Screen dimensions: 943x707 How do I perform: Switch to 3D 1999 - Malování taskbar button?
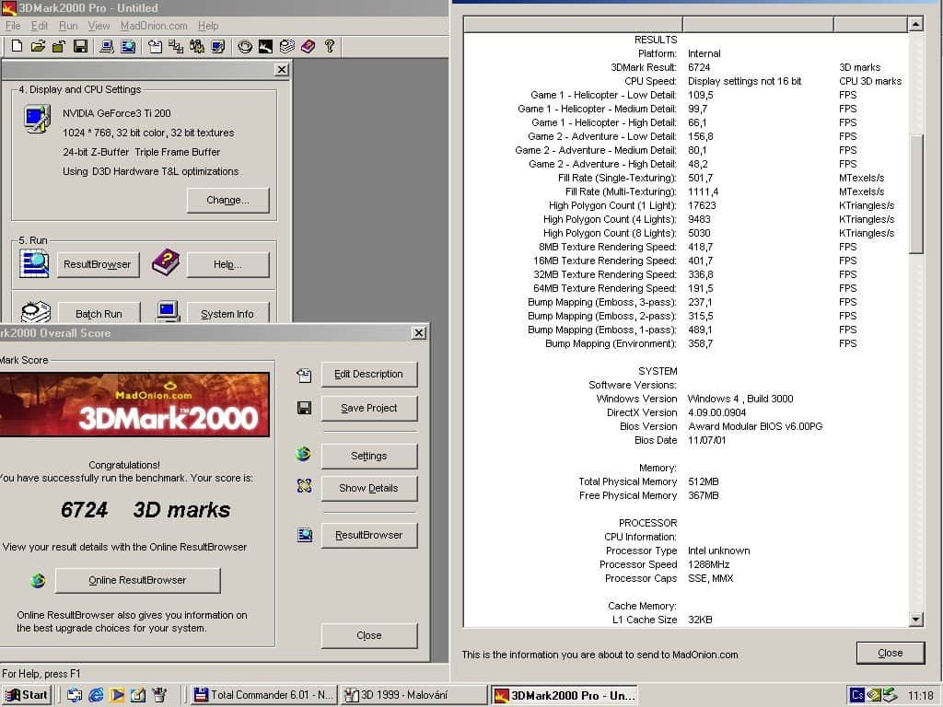click(x=413, y=695)
